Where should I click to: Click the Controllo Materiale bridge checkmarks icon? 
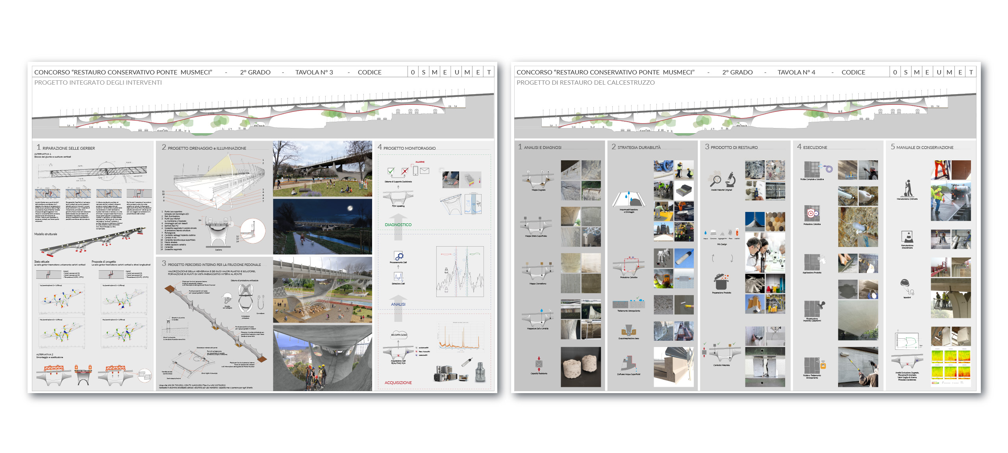[721, 352]
